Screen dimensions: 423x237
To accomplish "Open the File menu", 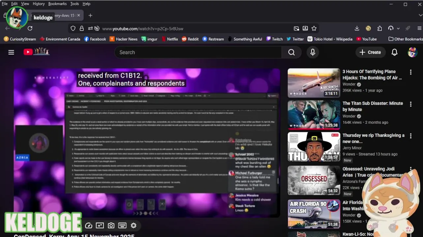I will (5, 4).
